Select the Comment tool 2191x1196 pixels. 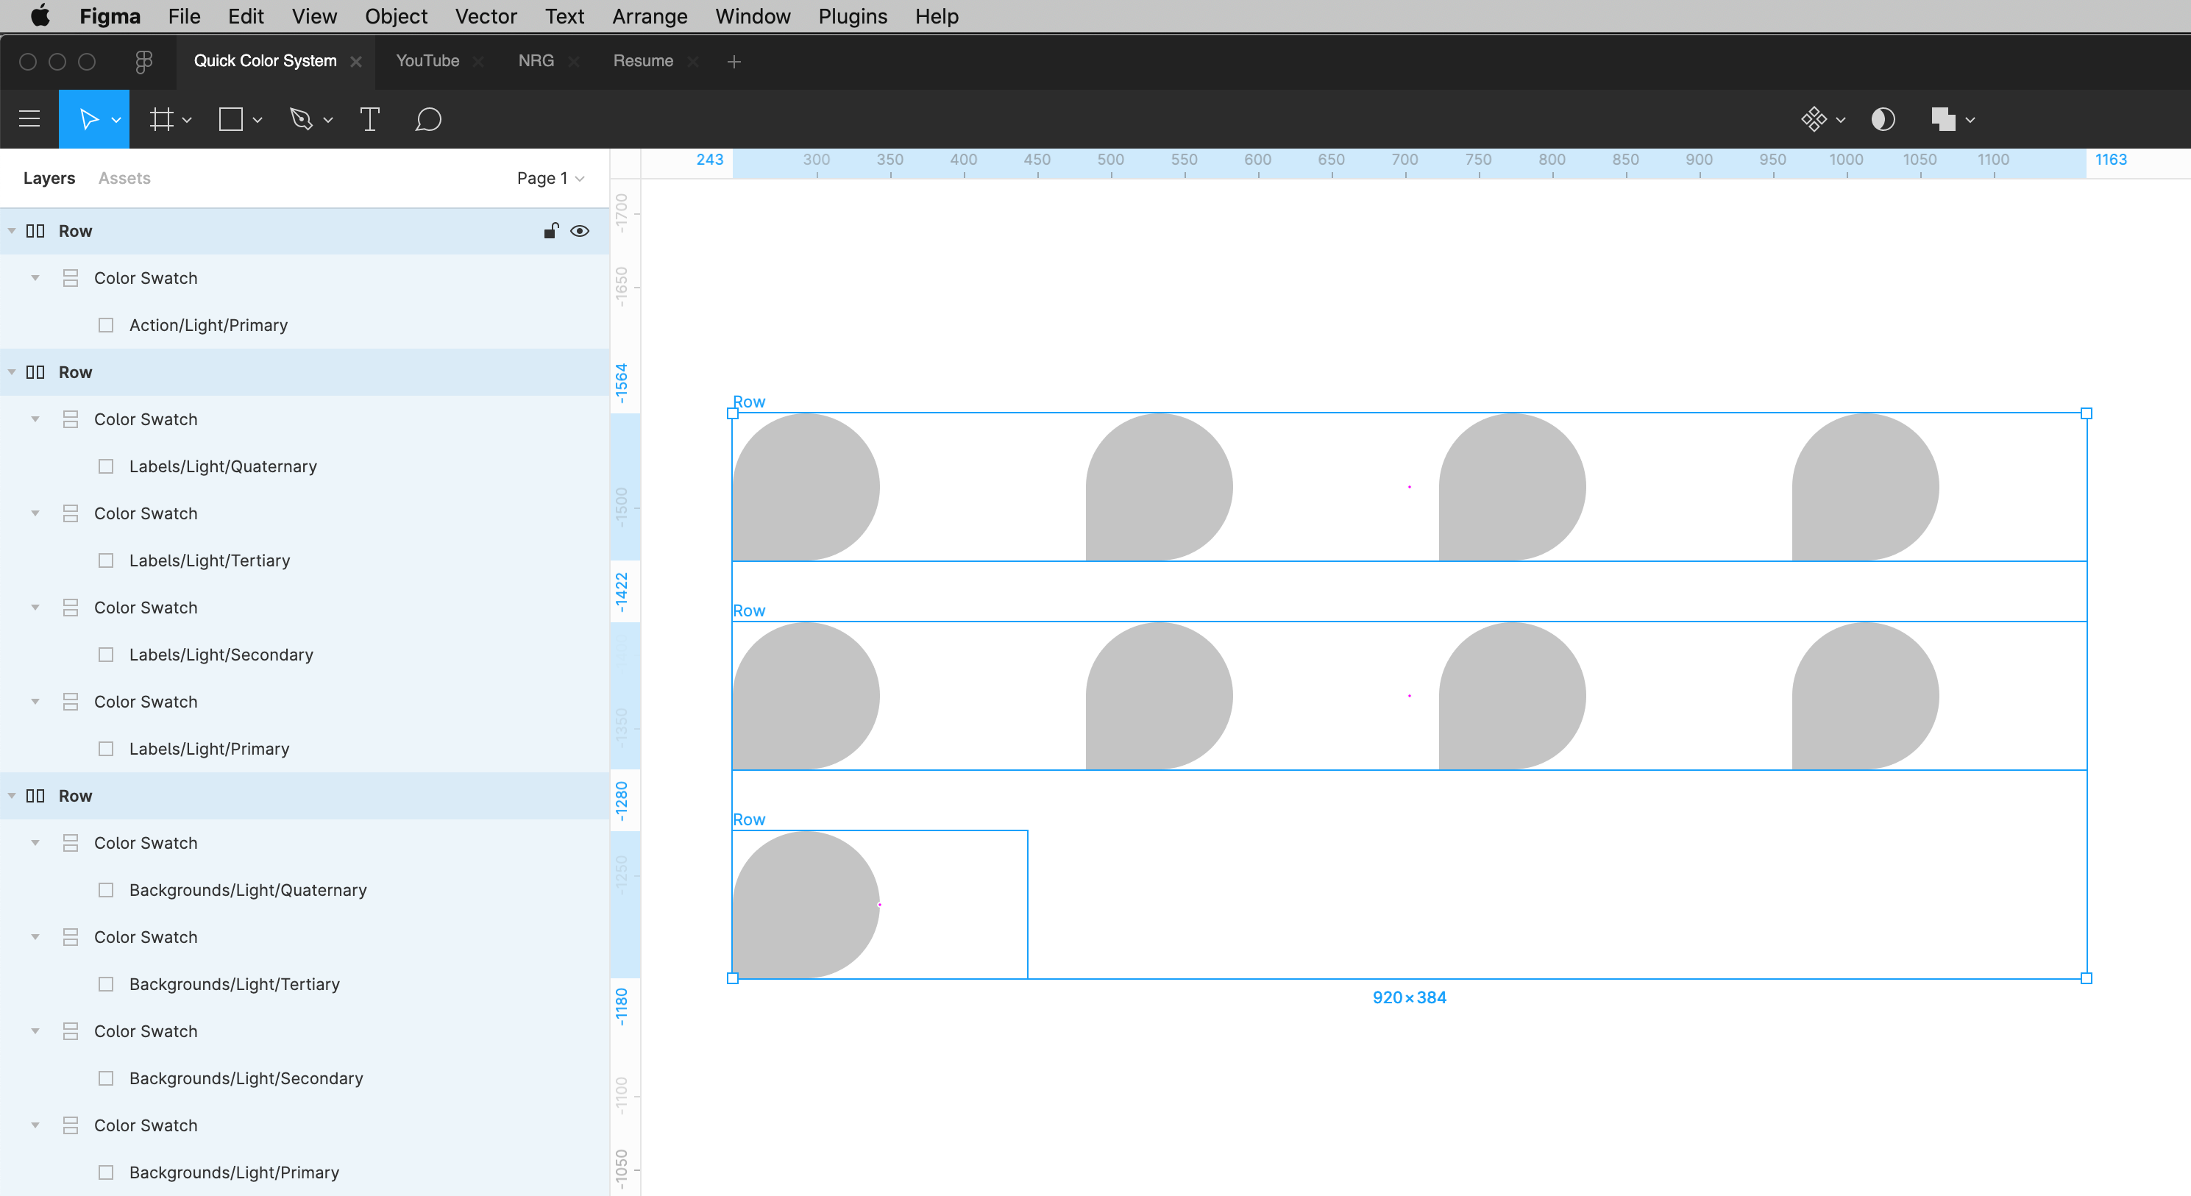point(427,119)
